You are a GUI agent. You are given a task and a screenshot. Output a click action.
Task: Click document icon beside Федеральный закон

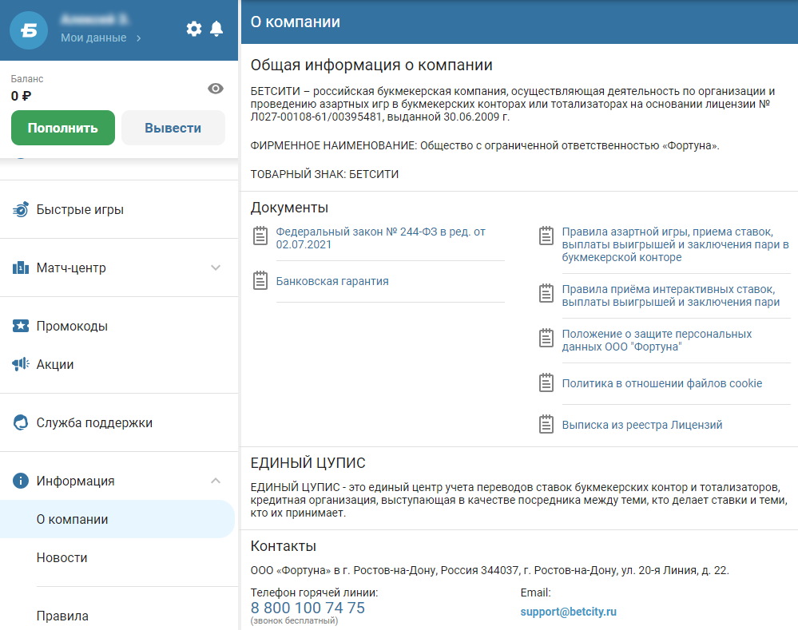[x=260, y=236]
